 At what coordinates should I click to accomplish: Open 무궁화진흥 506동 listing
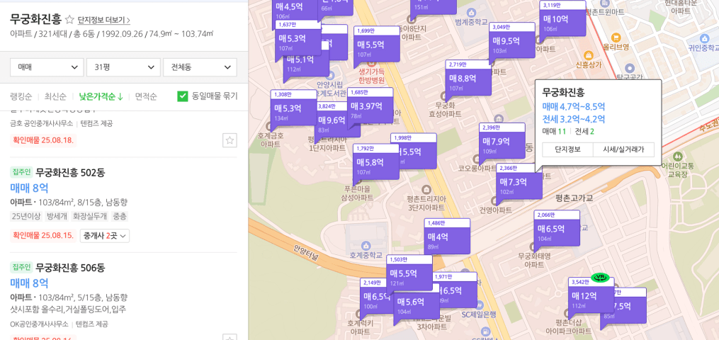pos(71,267)
